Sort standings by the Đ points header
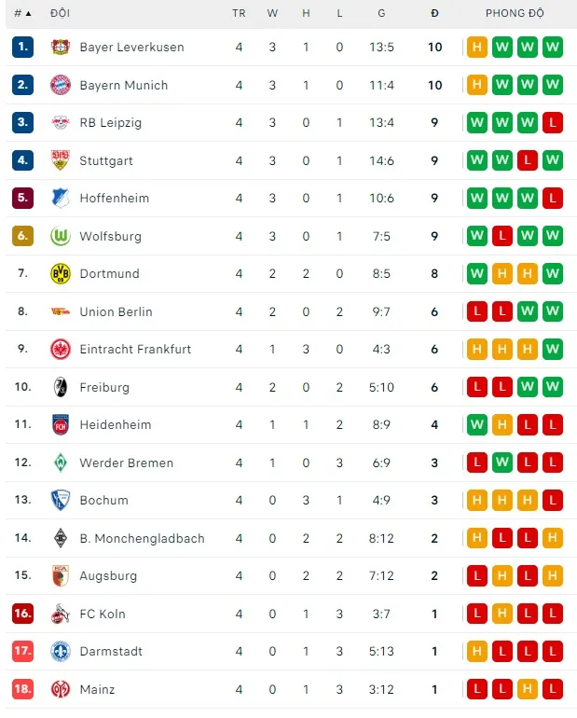 coord(434,14)
